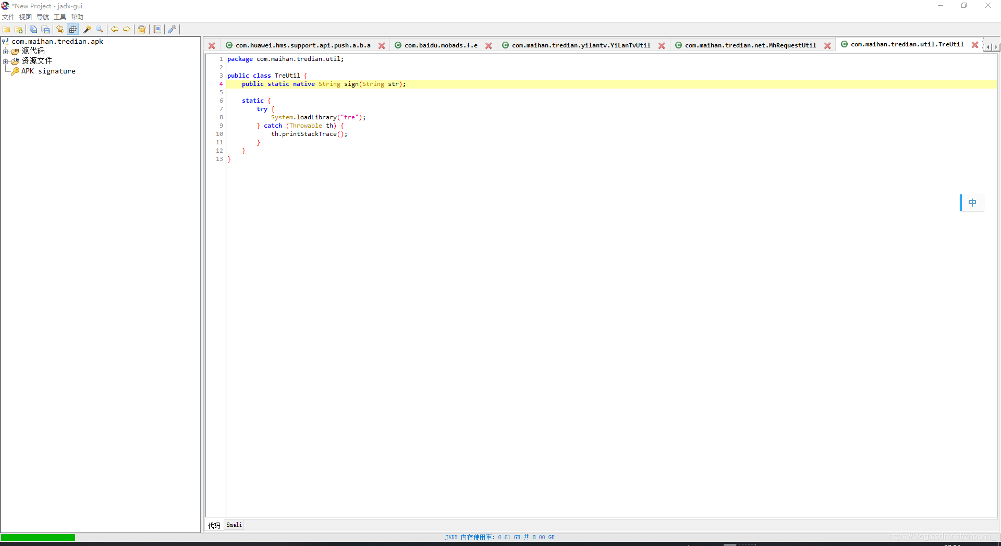Click the Chinese input method 中 indicator
This screenshot has height=546, width=1001.
pyautogui.click(x=972, y=203)
